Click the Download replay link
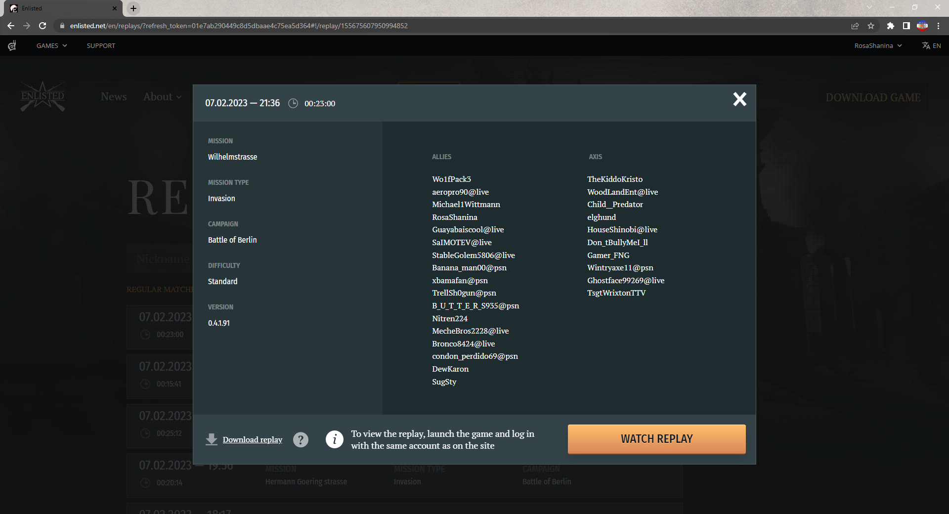 (x=252, y=439)
